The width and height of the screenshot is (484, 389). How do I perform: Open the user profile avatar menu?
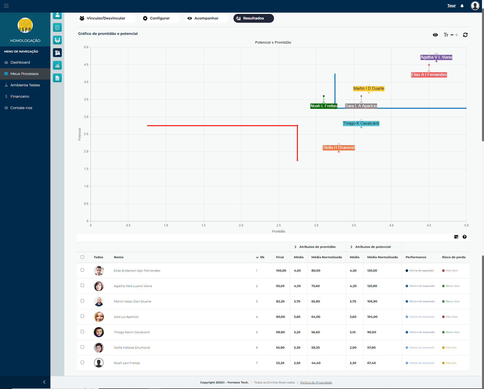(475, 6)
